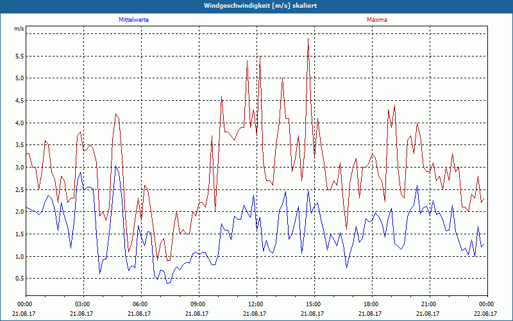Click the 03:00 time axis label
The height and width of the screenshot is (321, 513).
click(x=83, y=304)
